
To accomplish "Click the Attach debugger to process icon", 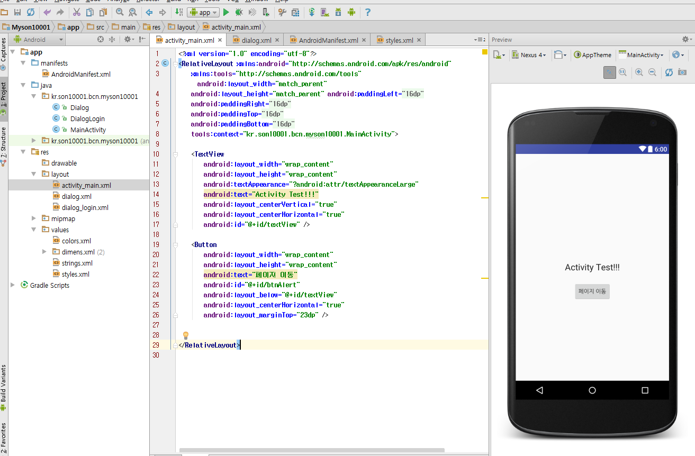I will 265,12.
